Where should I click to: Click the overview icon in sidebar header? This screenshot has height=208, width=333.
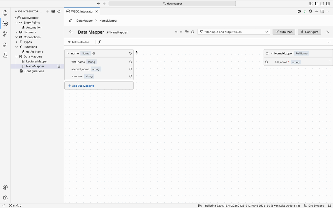tap(53, 11)
